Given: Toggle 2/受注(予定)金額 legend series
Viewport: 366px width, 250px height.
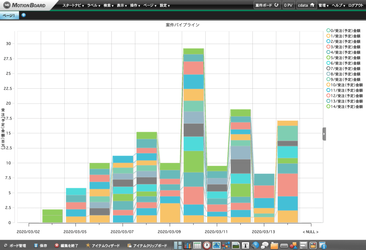Looking at the screenshot, I should coord(343,41).
